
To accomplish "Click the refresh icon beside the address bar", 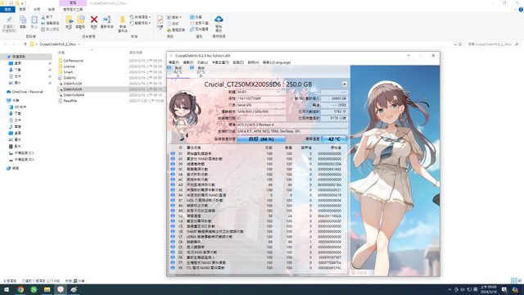I will click(460, 44).
